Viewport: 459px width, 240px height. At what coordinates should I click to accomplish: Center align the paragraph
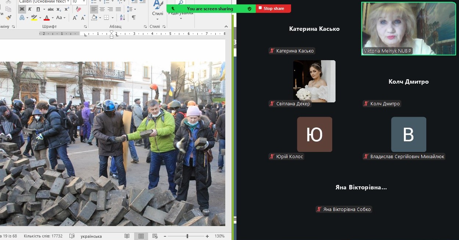pyautogui.click(x=102, y=9)
